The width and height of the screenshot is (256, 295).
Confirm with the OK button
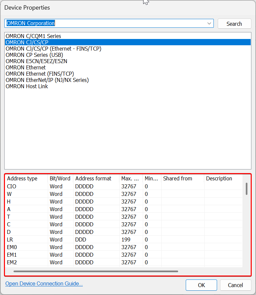point(201,285)
